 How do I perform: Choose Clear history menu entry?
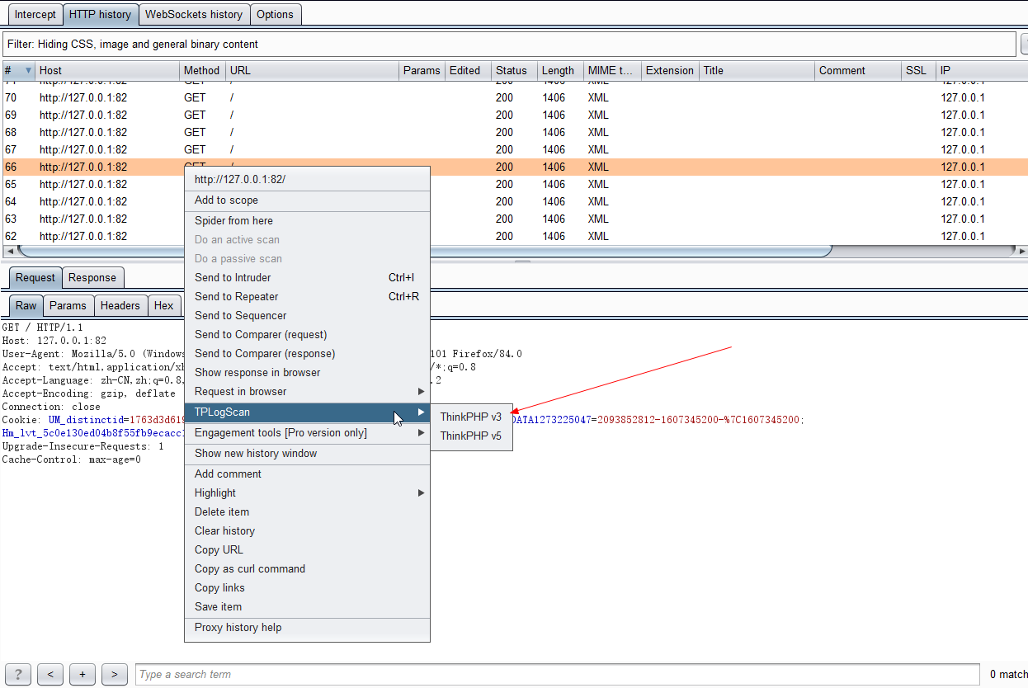click(307, 530)
